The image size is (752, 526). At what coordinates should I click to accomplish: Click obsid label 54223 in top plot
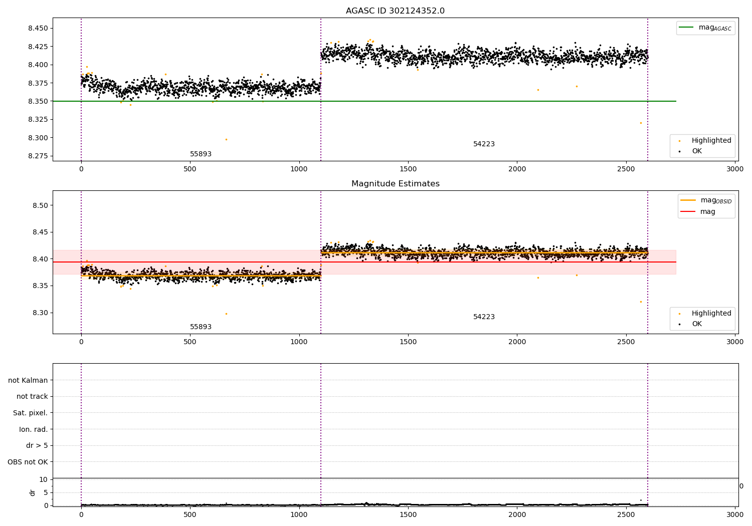coord(484,144)
